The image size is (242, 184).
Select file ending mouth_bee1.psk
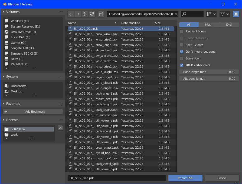pos(121,99)
